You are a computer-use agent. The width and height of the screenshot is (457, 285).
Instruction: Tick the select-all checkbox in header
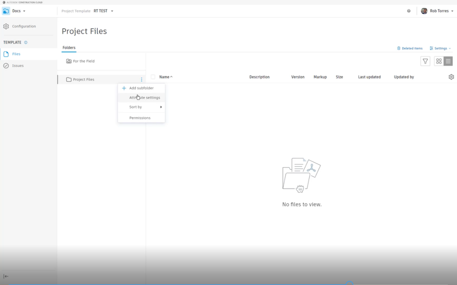(x=153, y=77)
